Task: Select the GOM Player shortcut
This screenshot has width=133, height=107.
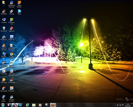Action: 4,81
